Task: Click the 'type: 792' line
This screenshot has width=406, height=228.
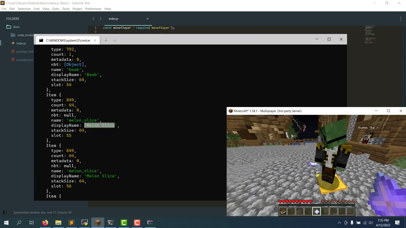Action: (63, 49)
